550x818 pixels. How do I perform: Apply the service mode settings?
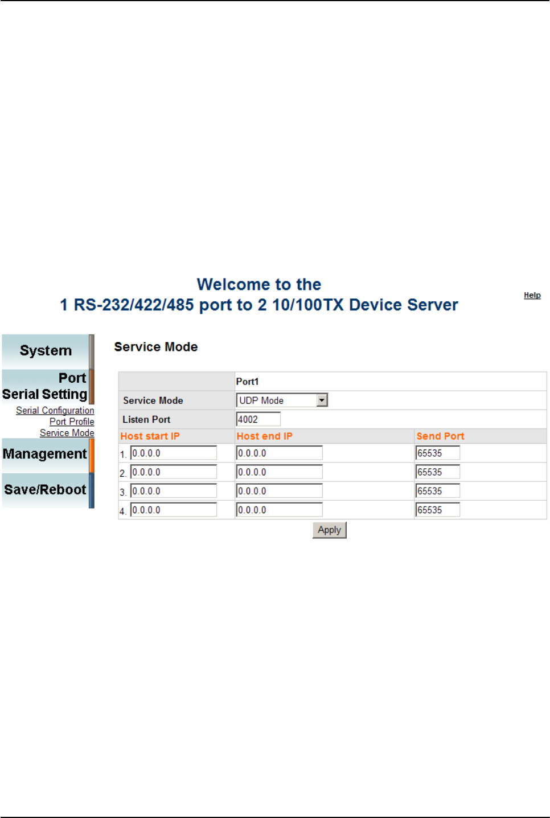click(x=330, y=530)
